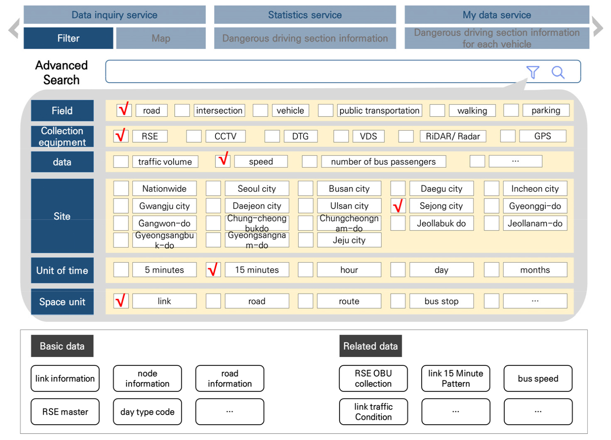
Task: Open the Data inquiry service tab
Action: click(x=115, y=15)
